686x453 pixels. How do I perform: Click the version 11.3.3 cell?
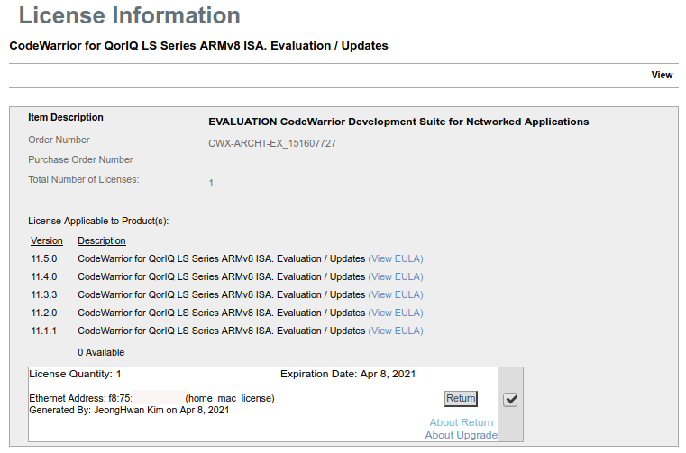[44, 294]
